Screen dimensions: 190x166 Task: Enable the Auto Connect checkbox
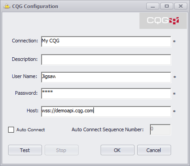tap(11, 129)
